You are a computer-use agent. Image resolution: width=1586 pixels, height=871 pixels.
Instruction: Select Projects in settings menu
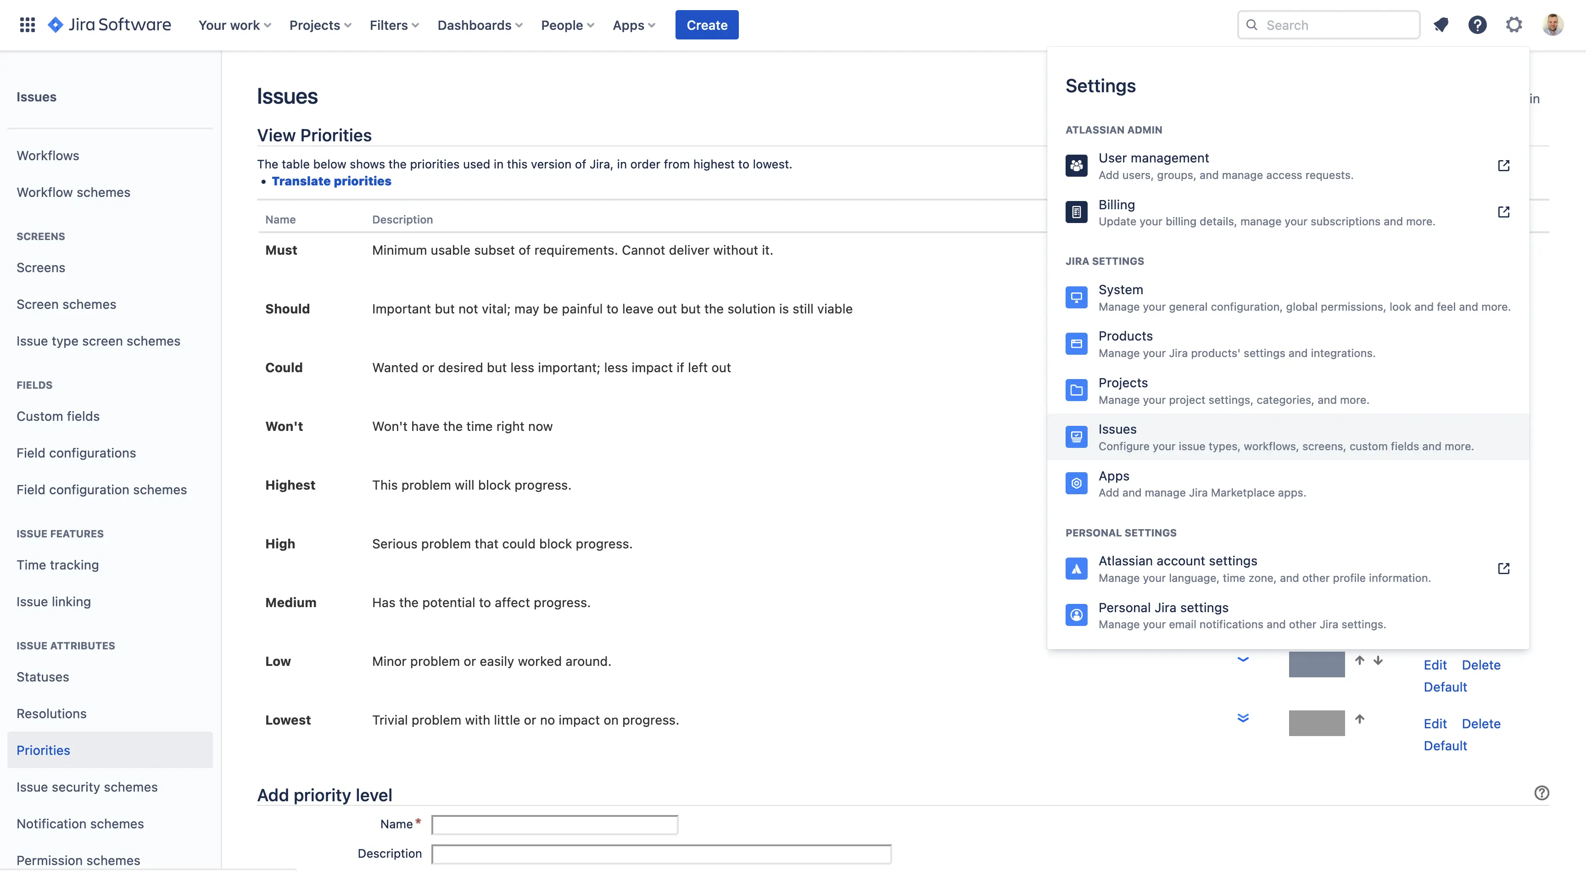pyautogui.click(x=1288, y=390)
